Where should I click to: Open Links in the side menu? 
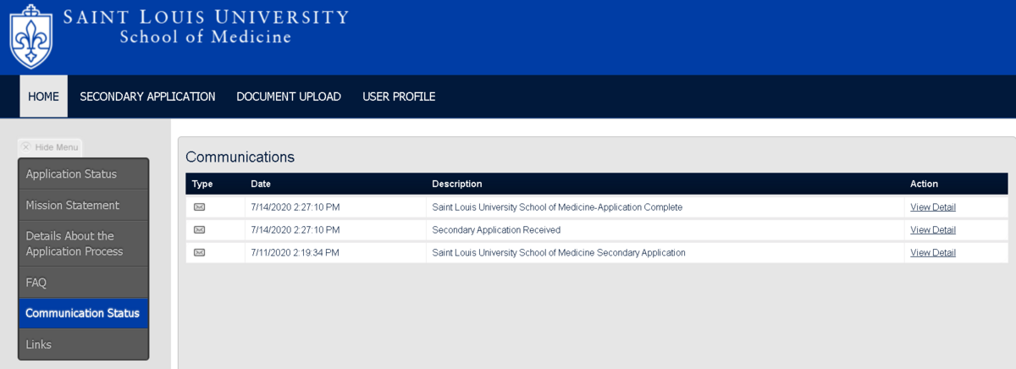84,344
